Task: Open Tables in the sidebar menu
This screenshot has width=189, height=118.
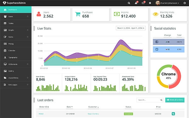Action: tap(16, 23)
